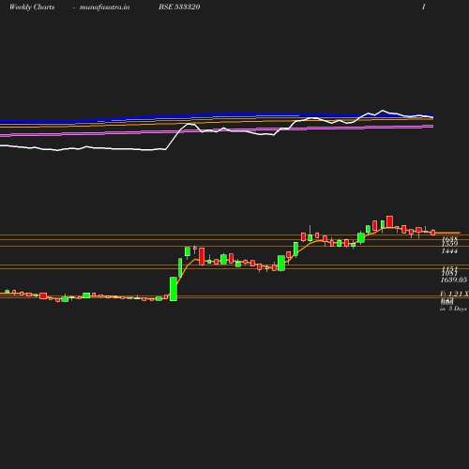The width and height of the screenshot is (469, 469).
Task: Click the 'in 5 Days' label
Action: point(453,309)
